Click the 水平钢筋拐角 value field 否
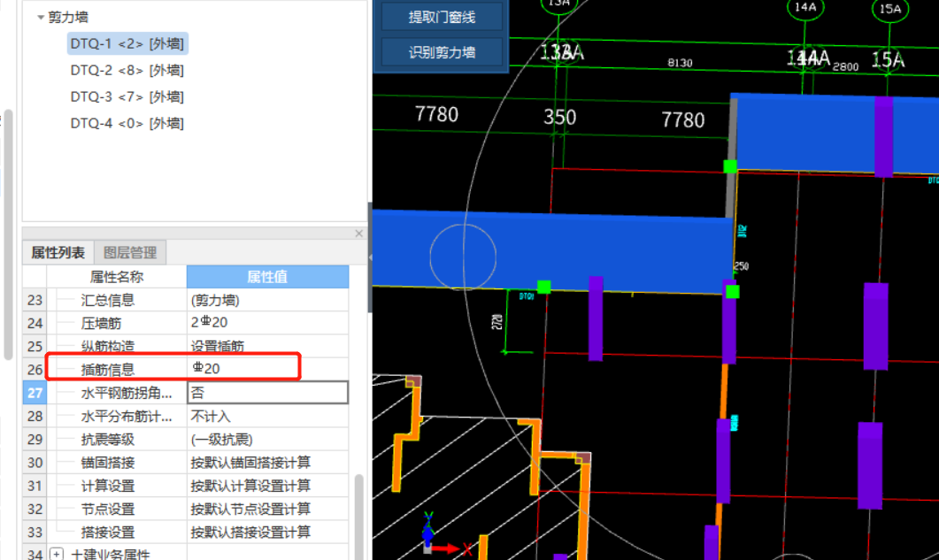The image size is (939, 560). (x=267, y=392)
